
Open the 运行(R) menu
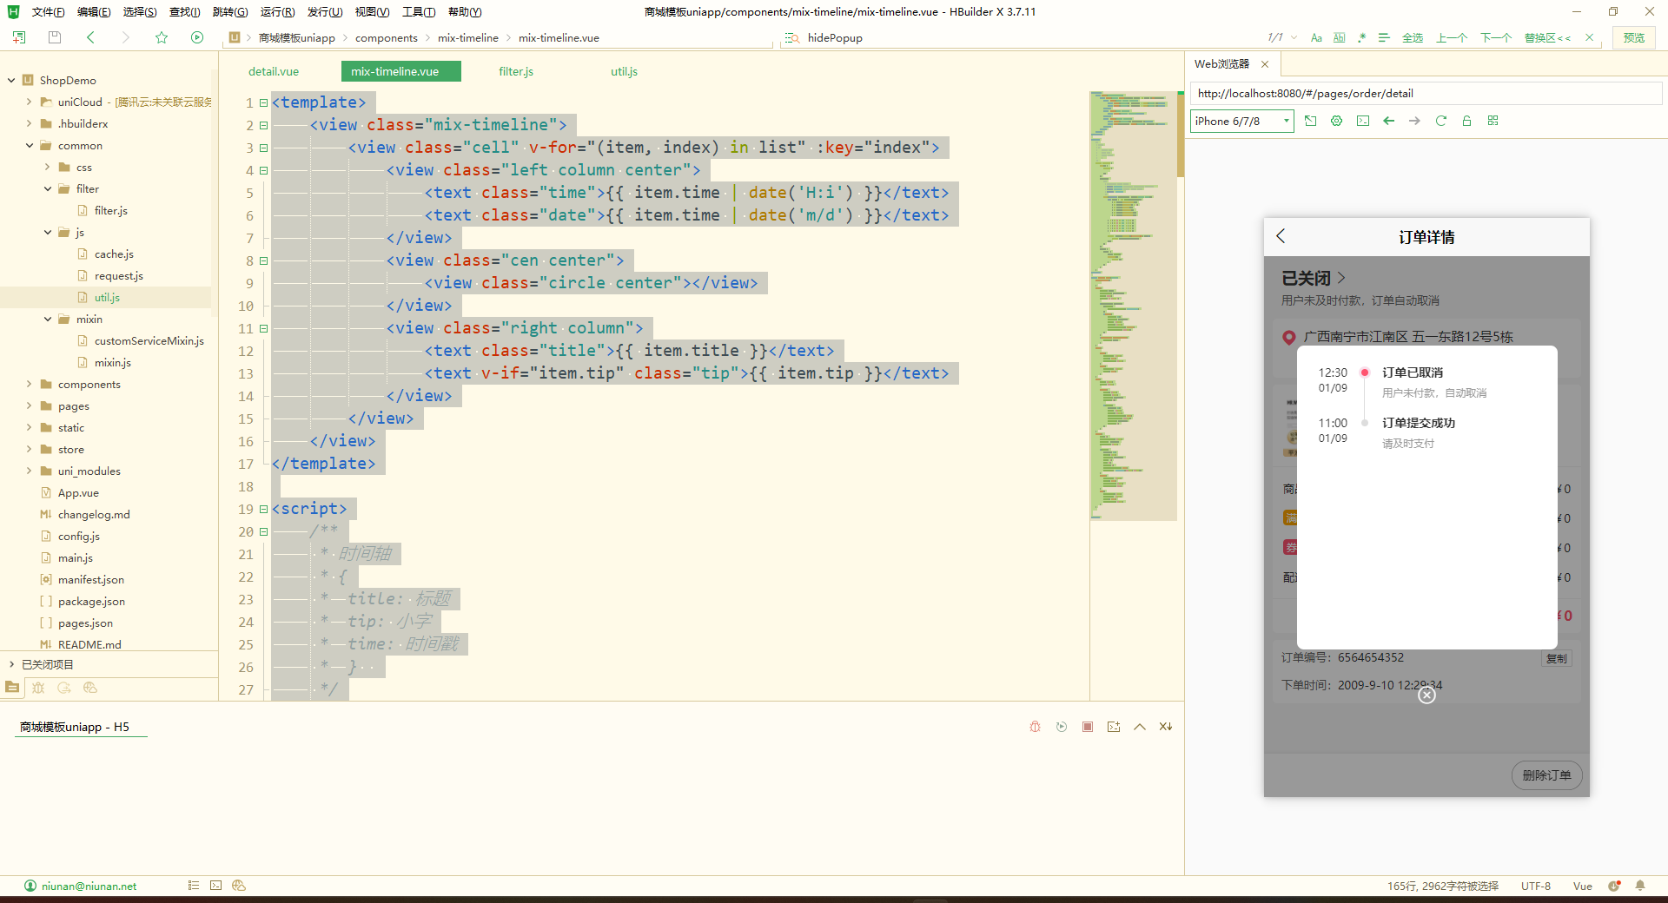point(277,11)
